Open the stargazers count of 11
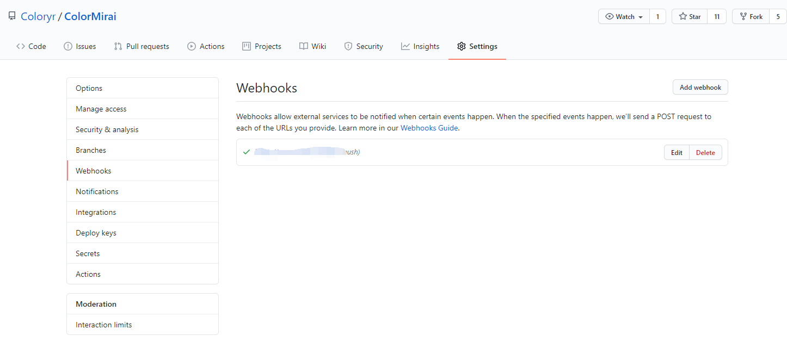This screenshot has height=360, width=787. point(717,17)
